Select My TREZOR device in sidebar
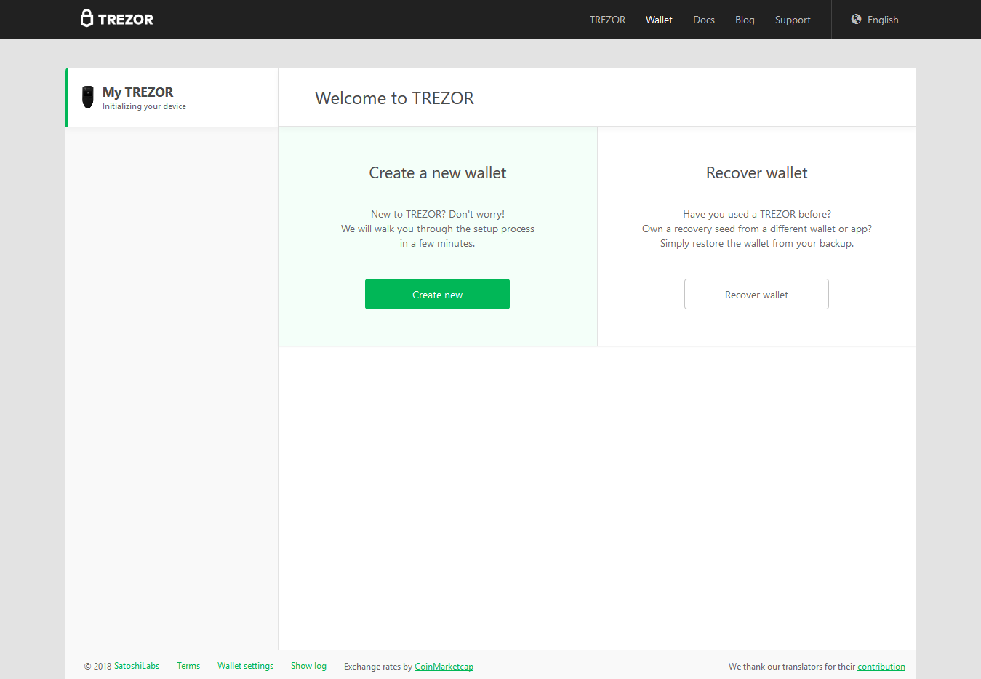This screenshot has height=679, width=981. 138,92
